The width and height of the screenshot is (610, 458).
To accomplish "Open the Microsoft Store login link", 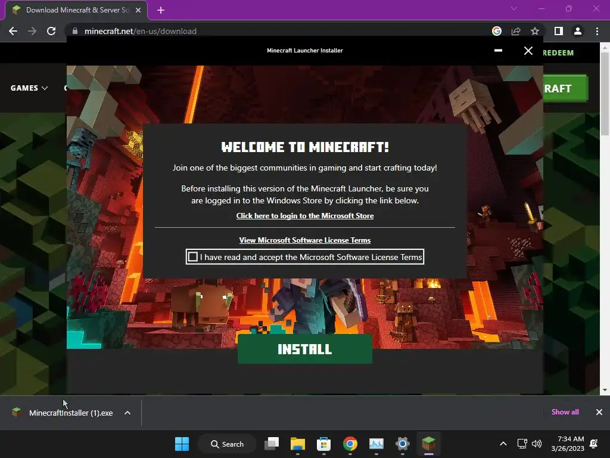I will pos(304,216).
